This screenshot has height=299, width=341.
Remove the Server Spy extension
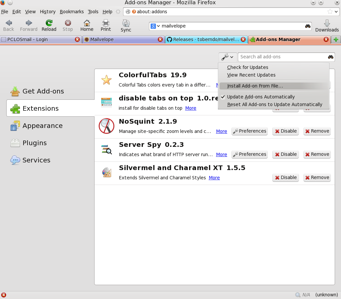pos(317,154)
